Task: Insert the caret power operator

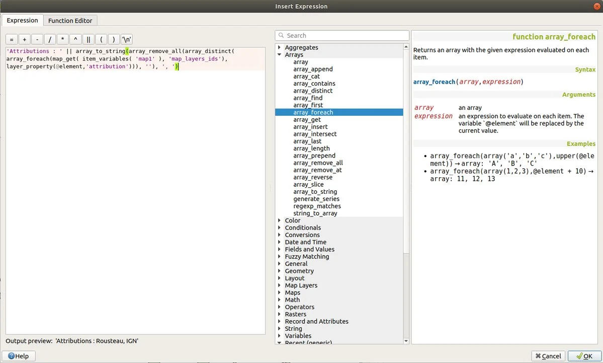Action: point(75,40)
